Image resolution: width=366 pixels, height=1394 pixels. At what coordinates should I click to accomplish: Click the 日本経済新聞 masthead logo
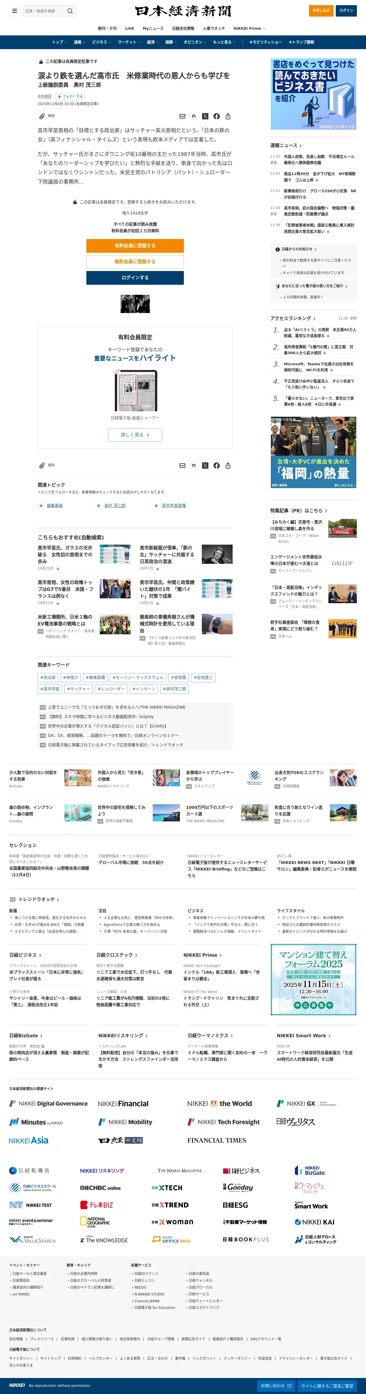pyautogui.click(x=183, y=11)
